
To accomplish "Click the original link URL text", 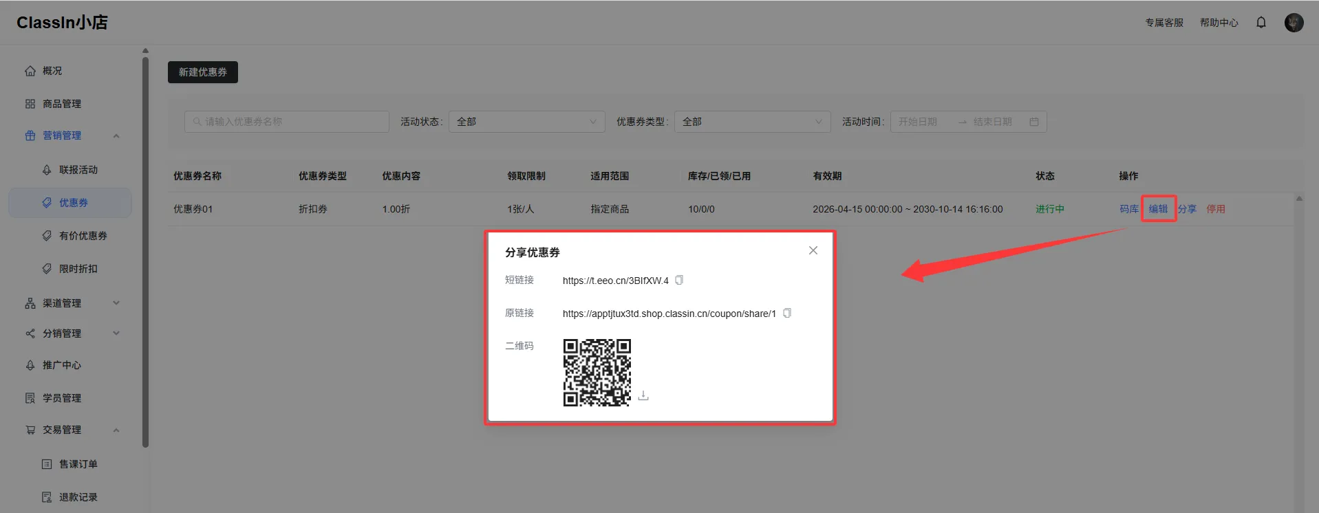I will click(669, 314).
